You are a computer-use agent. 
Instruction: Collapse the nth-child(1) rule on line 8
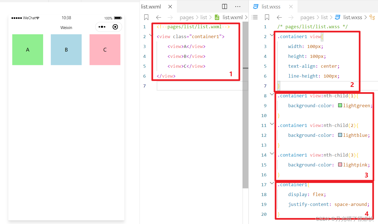(x=272, y=94)
